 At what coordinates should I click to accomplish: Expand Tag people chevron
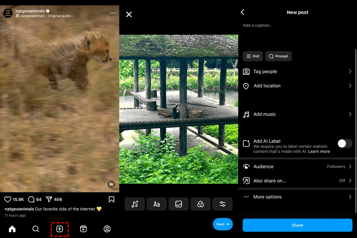click(350, 71)
